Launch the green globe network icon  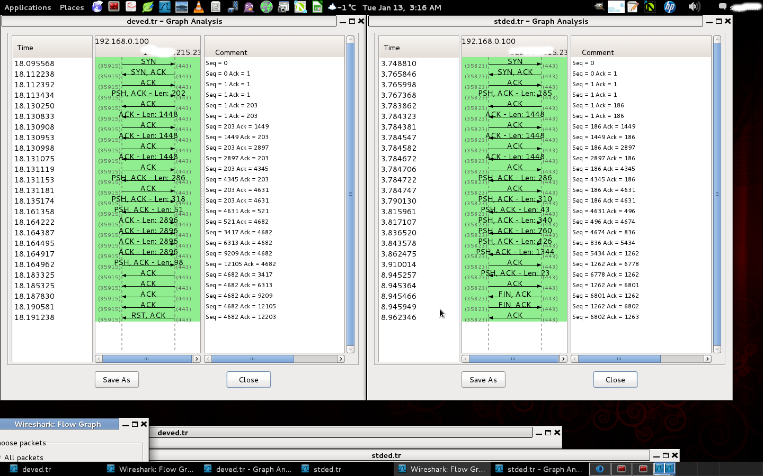point(267,7)
